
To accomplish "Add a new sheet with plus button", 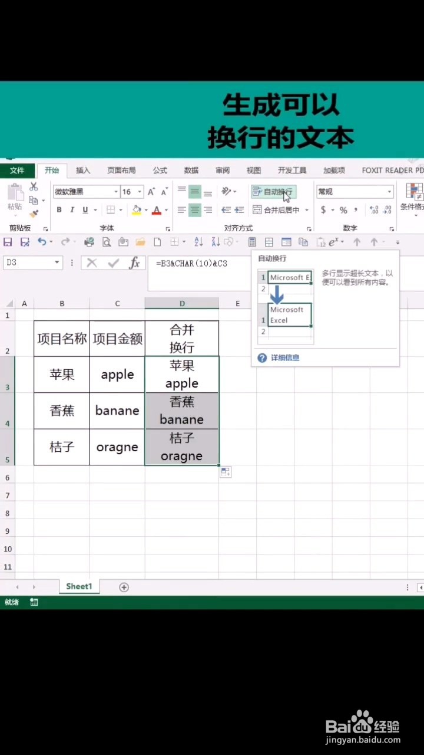I will tap(124, 587).
